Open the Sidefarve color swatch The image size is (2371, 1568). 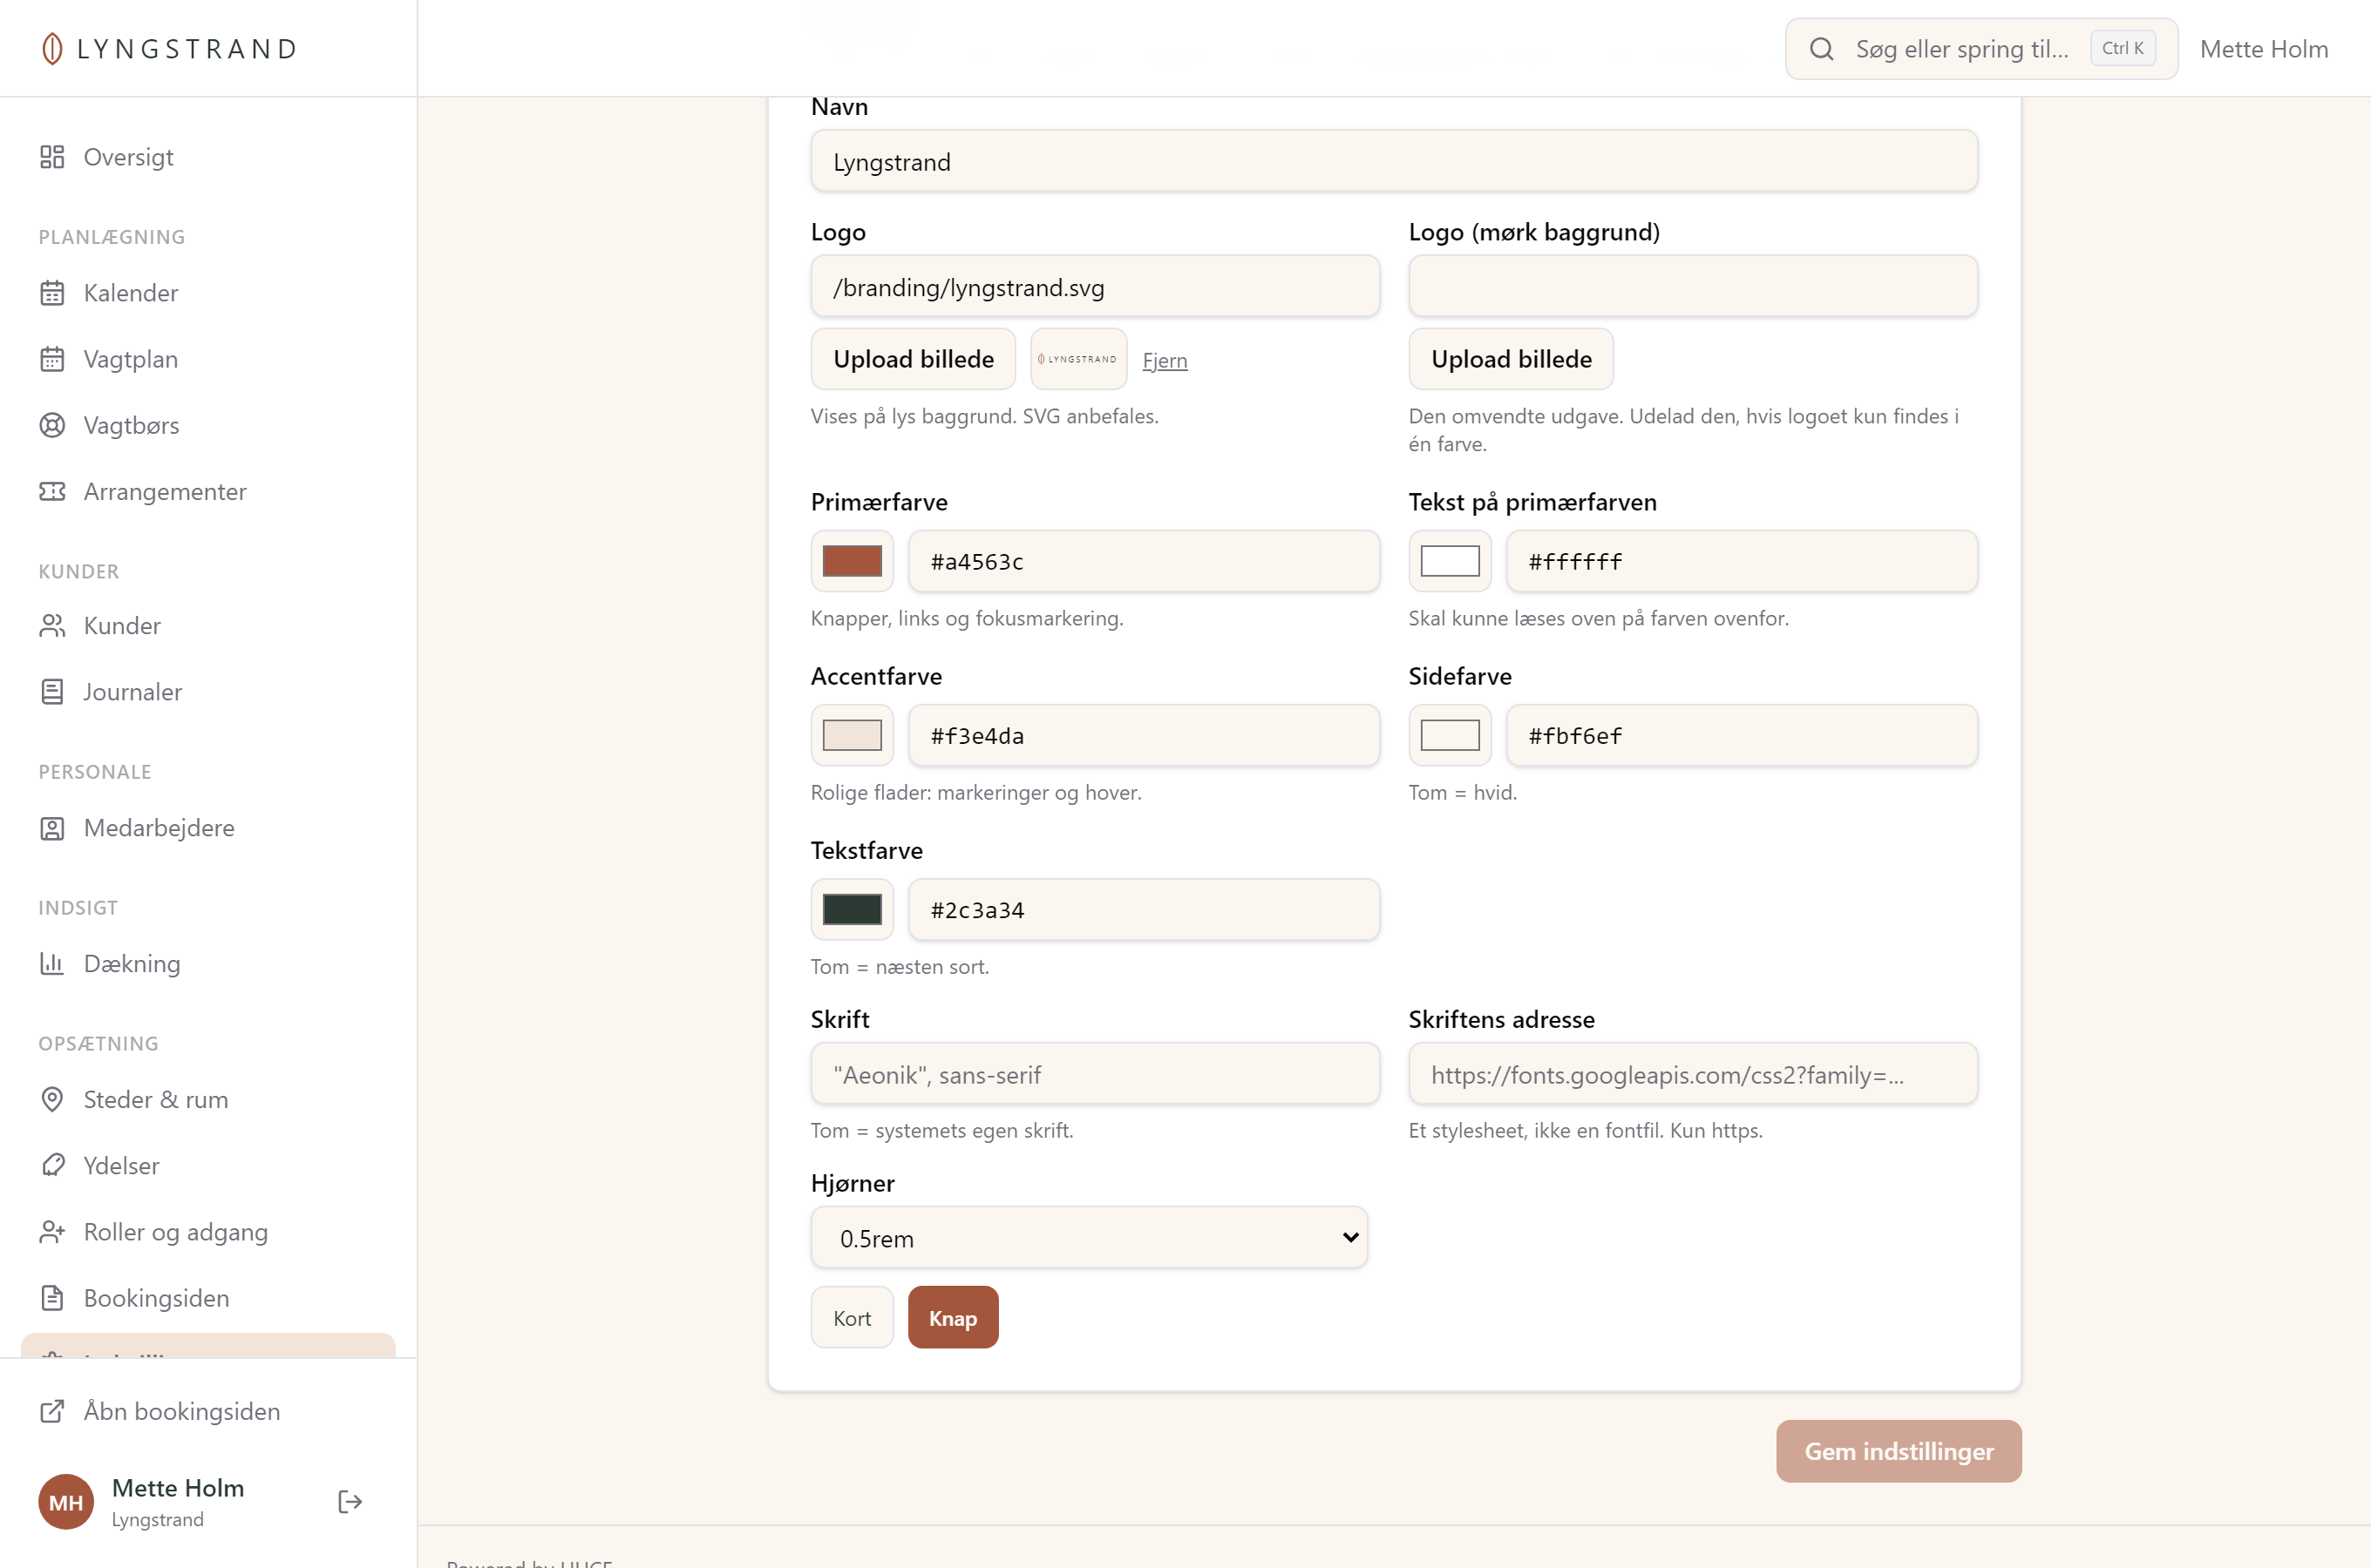point(1450,735)
